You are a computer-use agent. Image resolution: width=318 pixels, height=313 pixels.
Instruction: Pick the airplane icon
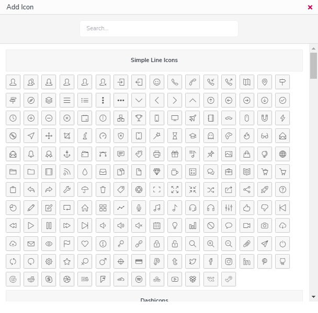192,118
